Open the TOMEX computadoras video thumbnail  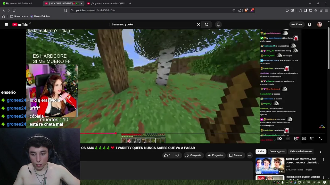[x=270, y=166]
